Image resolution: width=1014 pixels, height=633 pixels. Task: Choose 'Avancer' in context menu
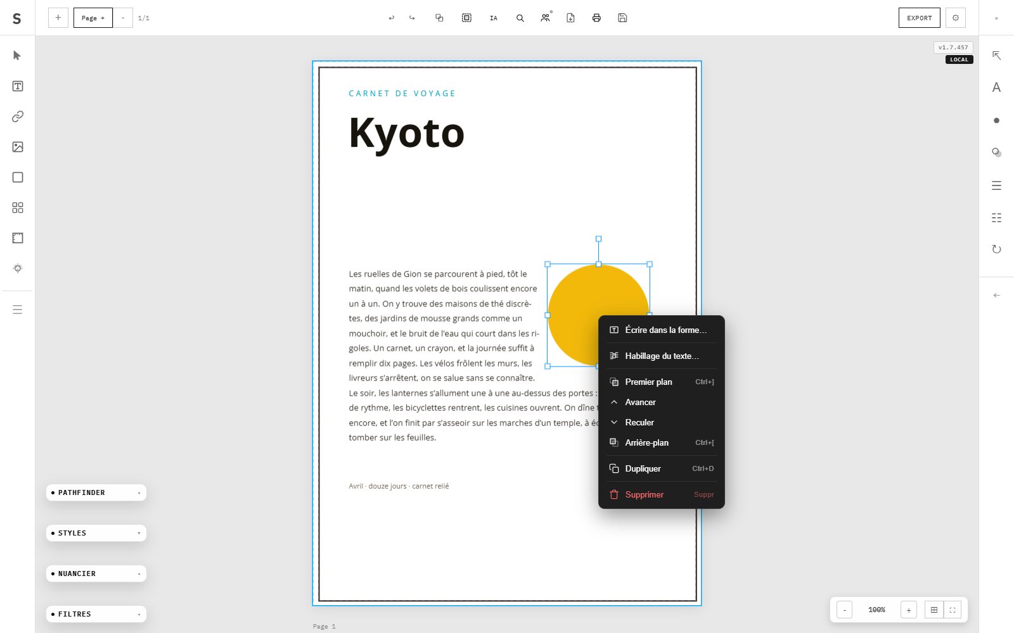[662, 402]
